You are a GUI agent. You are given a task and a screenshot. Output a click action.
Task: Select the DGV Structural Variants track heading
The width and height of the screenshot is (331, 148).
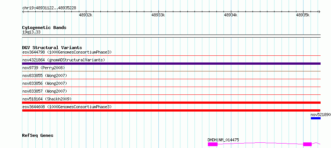pos(52,48)
